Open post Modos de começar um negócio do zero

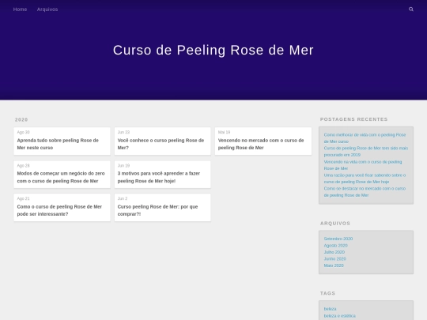(x=61, y=177)
